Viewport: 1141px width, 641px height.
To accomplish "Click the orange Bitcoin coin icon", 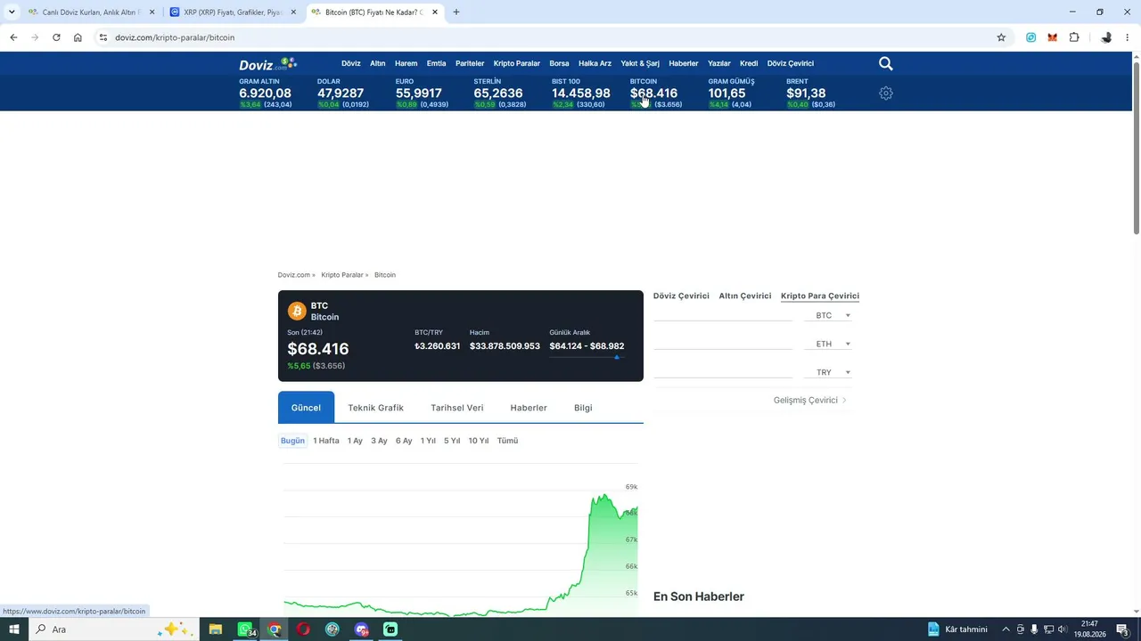I will [297, 311].
